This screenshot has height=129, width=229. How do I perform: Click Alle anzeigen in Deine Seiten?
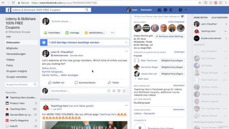coord(219,18)
